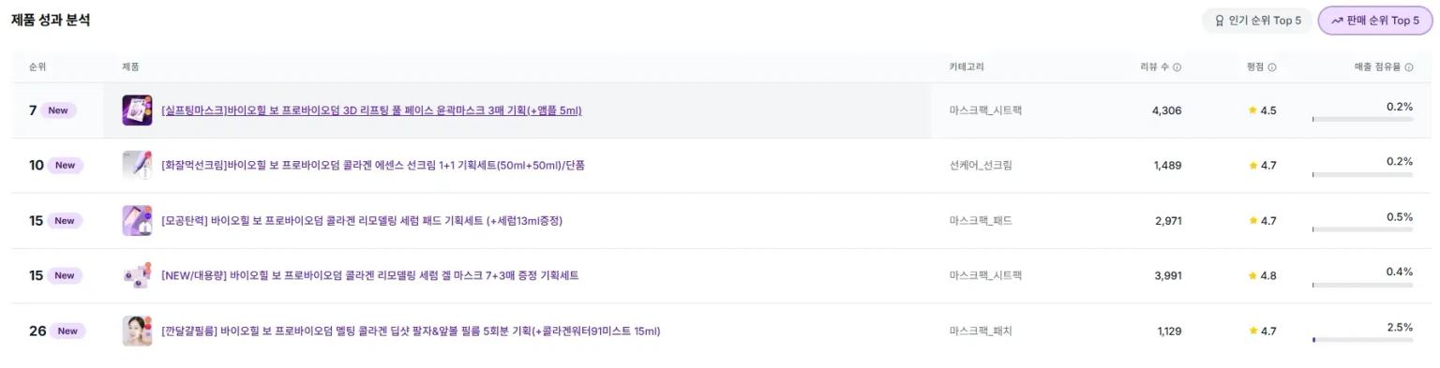Open the 세럼 패드 기획세트 product link
This screenshot has height=368, width=1440.
coord(362,221)
